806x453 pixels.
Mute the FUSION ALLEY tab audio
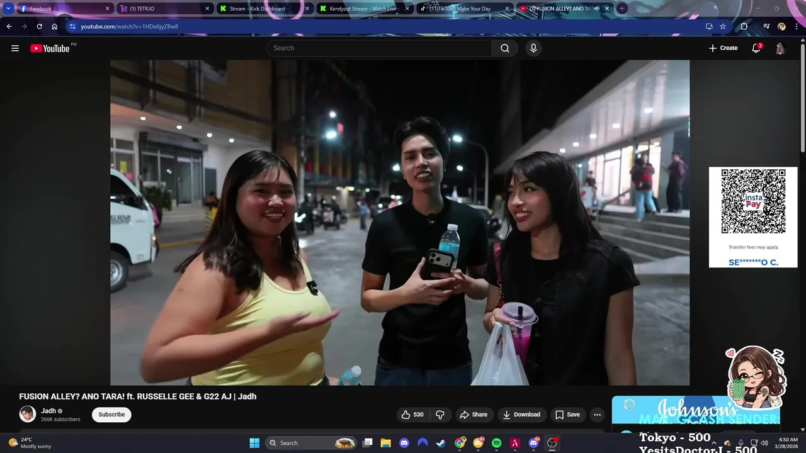click(597, 9)
